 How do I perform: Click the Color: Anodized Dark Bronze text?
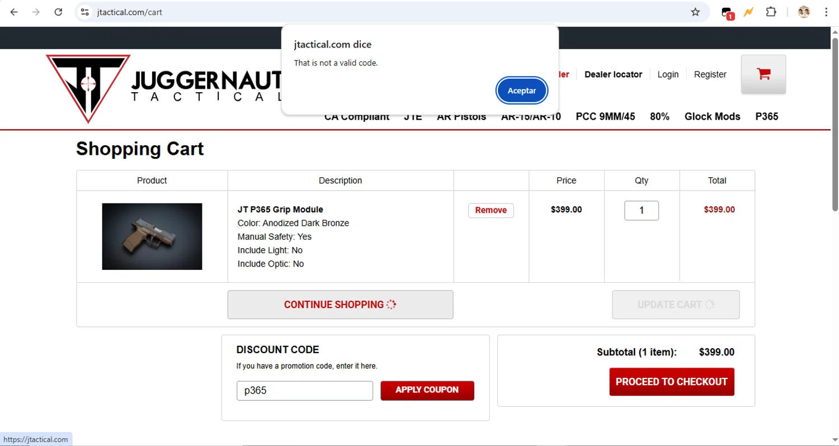point(293,223)
